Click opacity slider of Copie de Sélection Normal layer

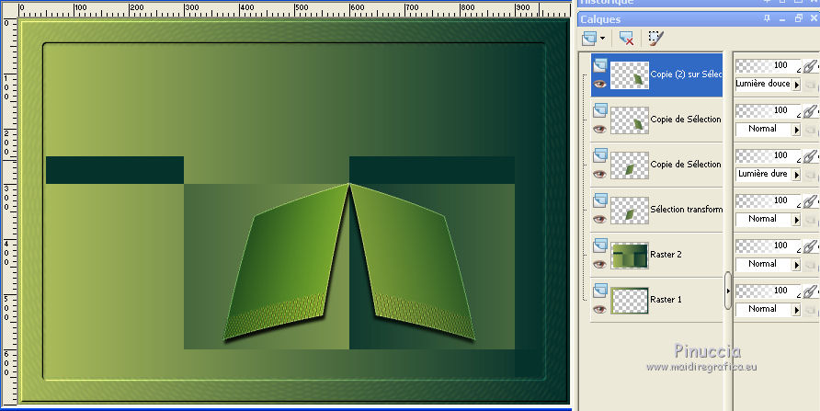coord(768,110)
